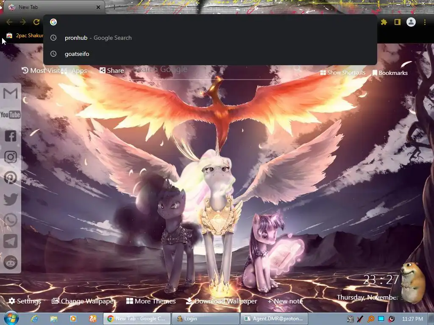The width and height of the screenshot is (434, 325).
Task: Launch the media player taskbar icon
Action: [x=73, y=319]
